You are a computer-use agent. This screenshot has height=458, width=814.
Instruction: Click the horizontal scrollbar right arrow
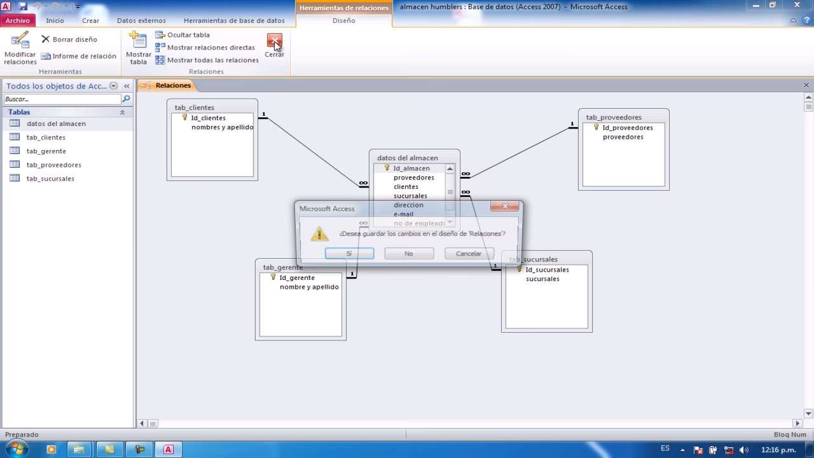point(797,423)
